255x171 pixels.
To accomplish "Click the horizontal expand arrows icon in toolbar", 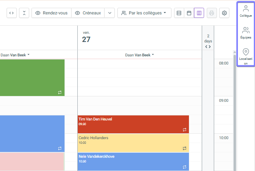I will click(x=12, y=13).
